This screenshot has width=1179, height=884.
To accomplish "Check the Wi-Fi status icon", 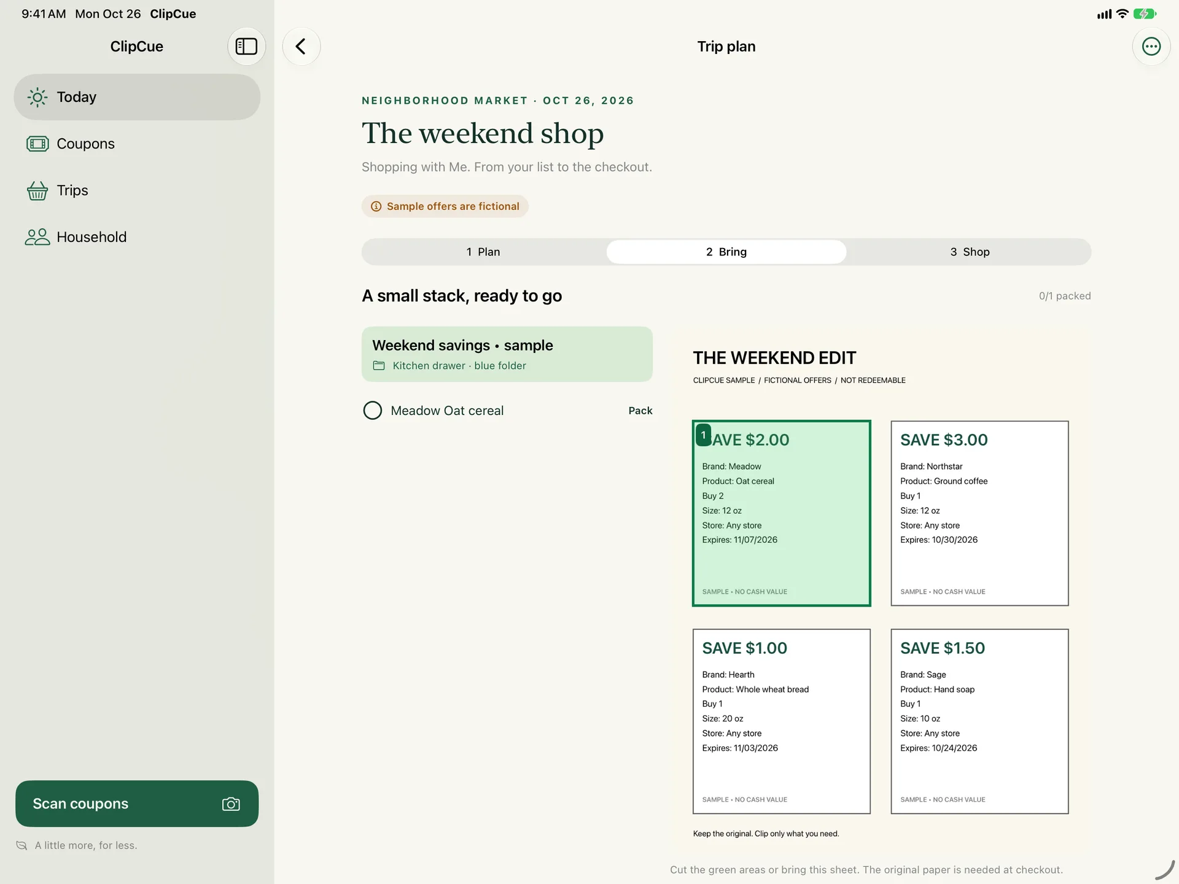I will pyautogui.click(x=1122, y=14).
